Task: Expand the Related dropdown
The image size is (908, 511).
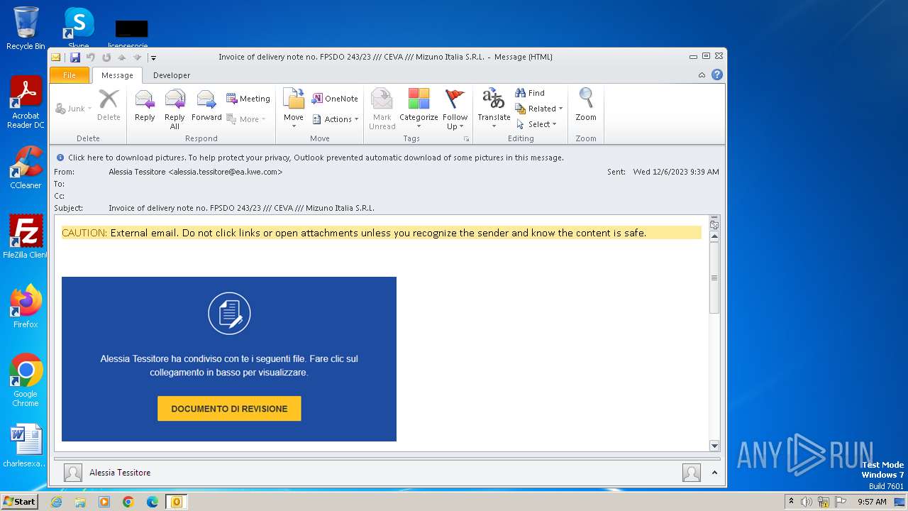Action: point(539,109)
